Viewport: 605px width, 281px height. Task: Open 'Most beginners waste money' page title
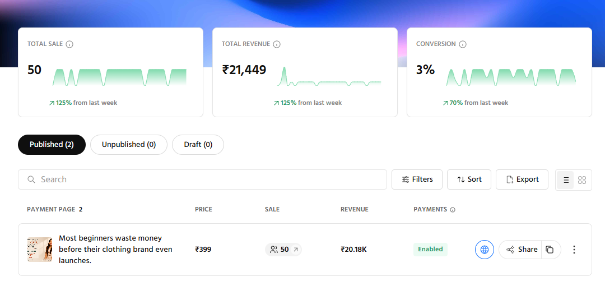[115, 249]
